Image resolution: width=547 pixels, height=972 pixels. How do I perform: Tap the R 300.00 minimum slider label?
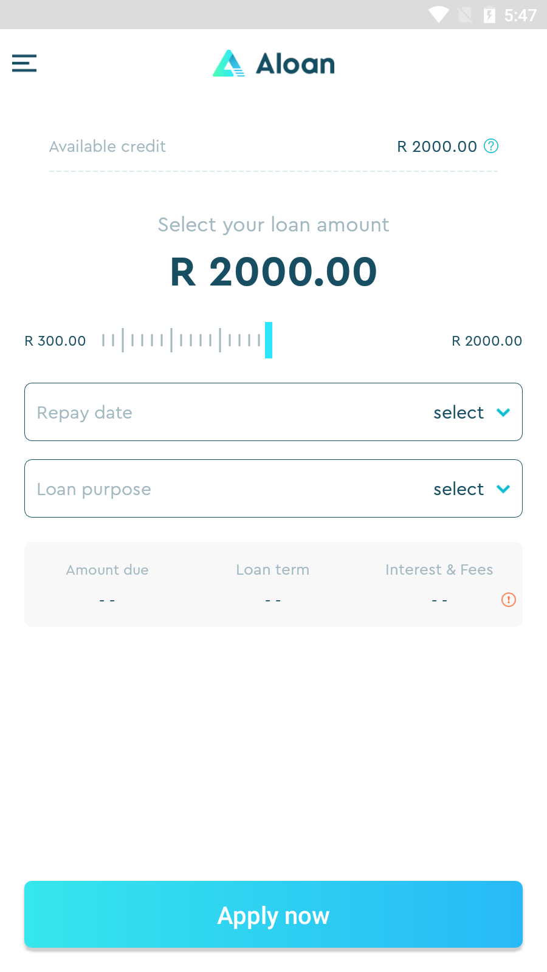pyautogui.click(x=55, y=341)
